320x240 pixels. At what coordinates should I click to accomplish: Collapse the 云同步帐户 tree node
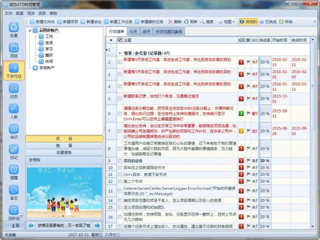pyautogui.click(x=30, y=30)
